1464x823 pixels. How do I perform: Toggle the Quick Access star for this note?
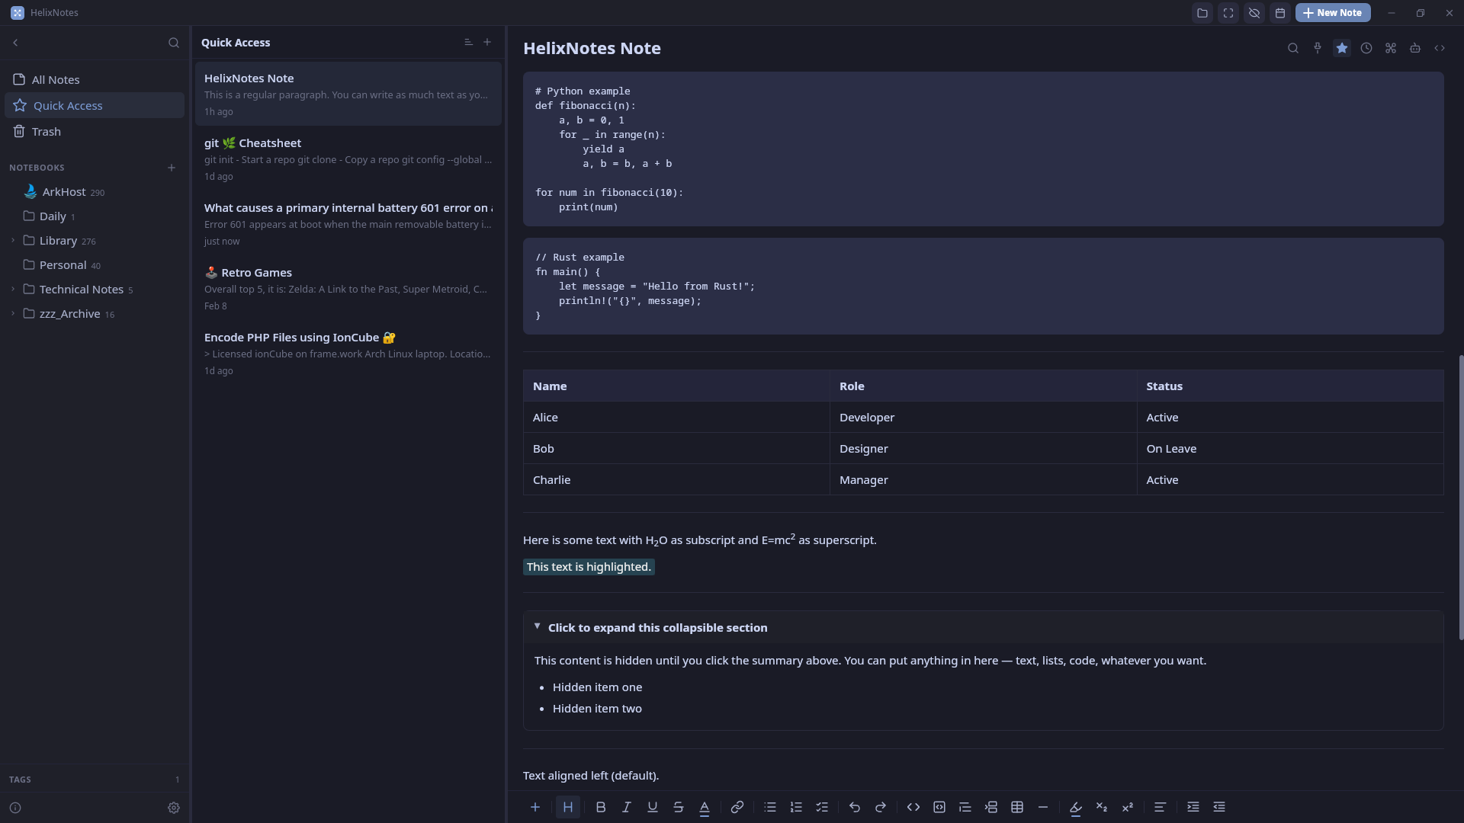pos(1342,48)
